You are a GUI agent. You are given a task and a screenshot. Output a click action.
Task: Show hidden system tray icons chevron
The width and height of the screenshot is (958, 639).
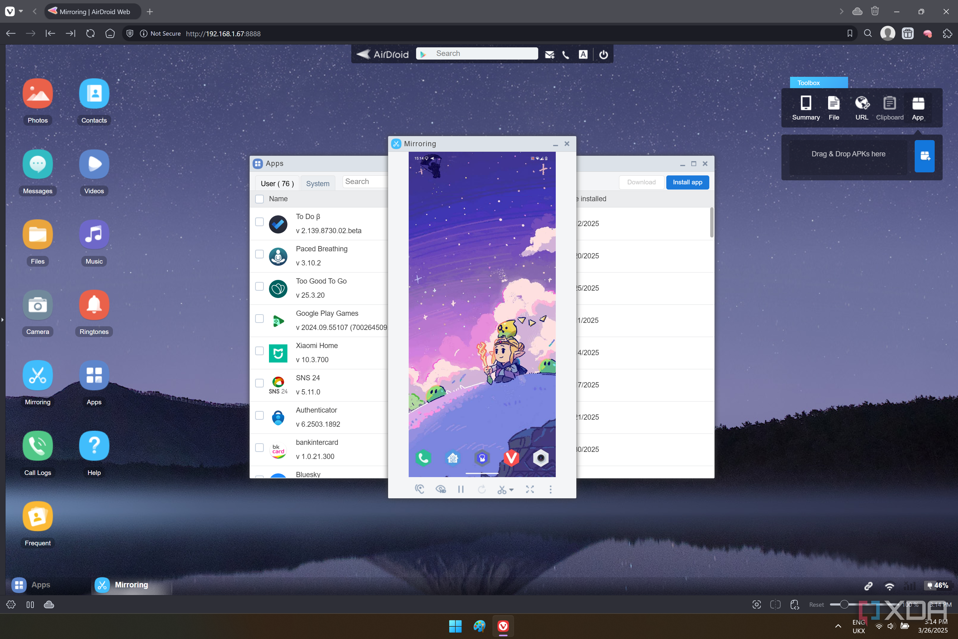click(838, 626)
